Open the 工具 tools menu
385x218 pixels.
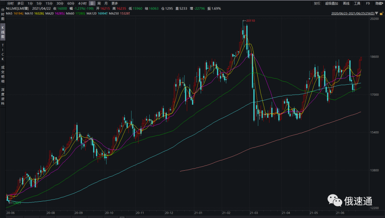click(x=357, y=3)
